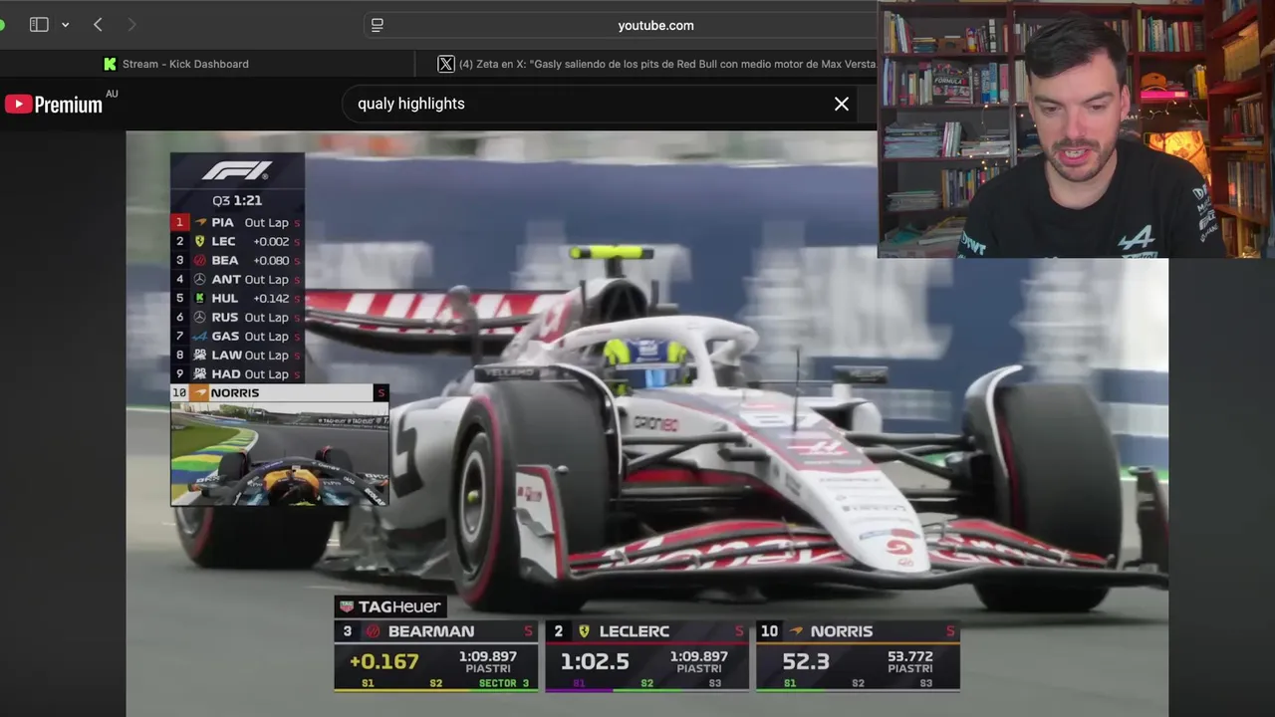Click the 1:02.5 lap timer

[595, 661]
